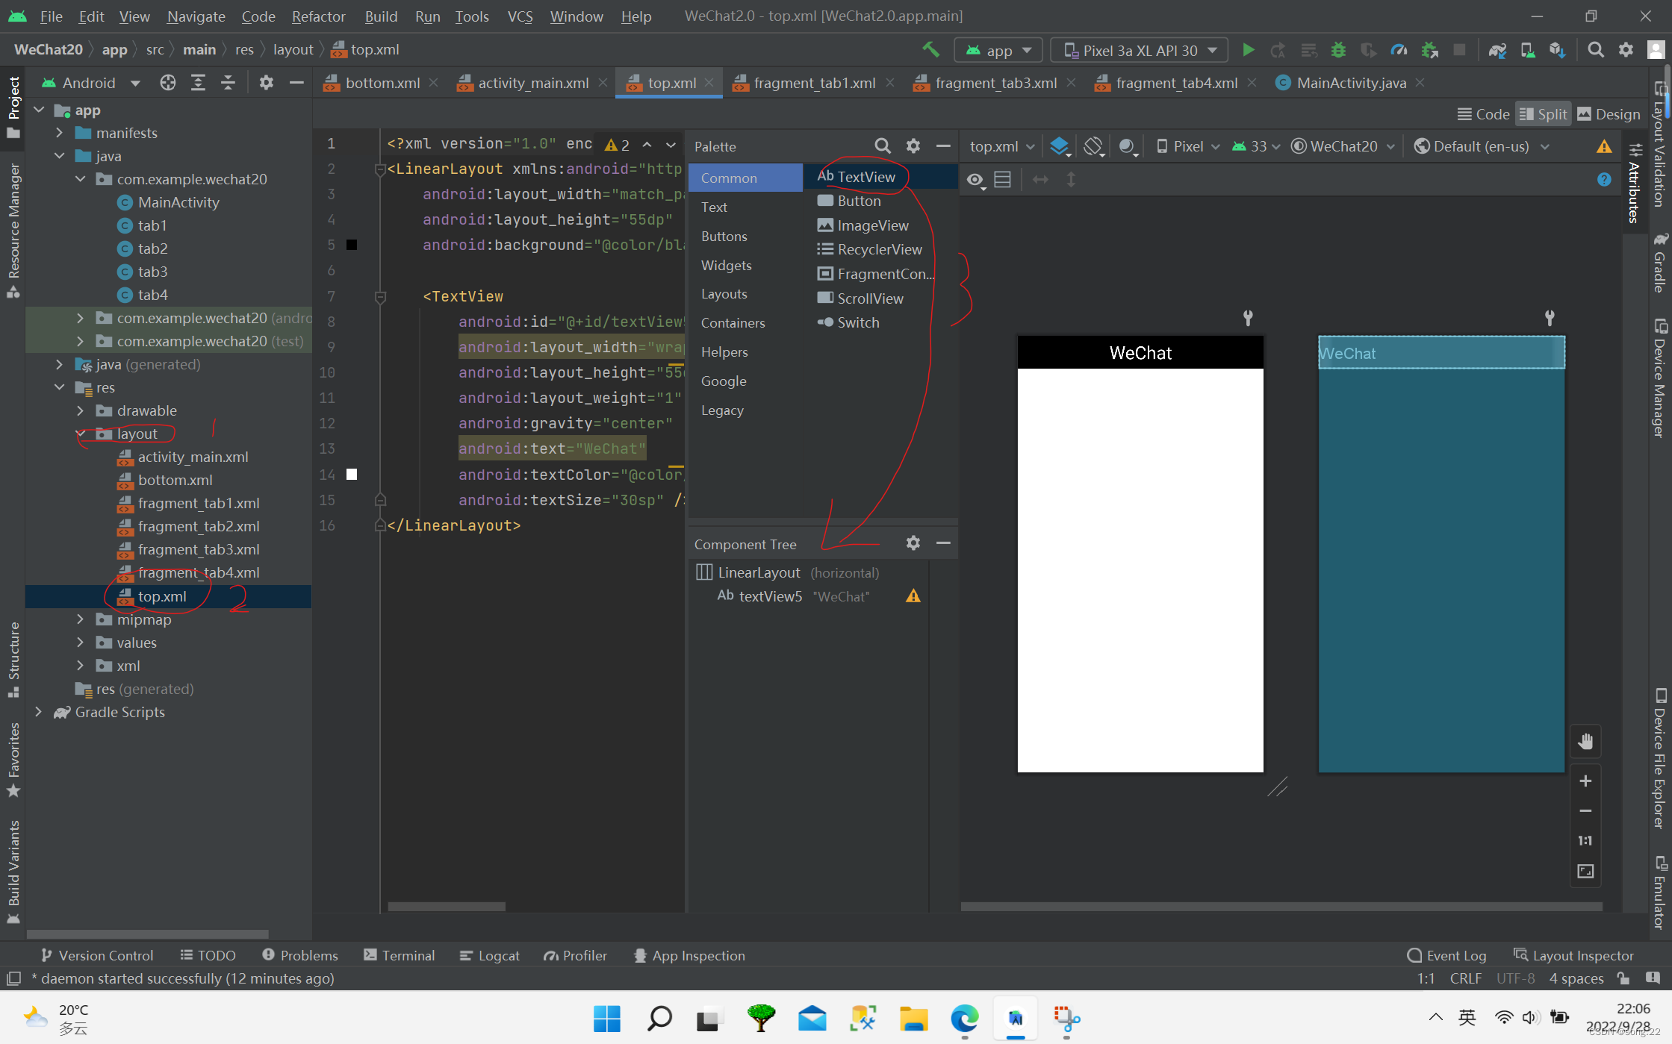
Task: Switch editor to Split view
Action: (1544, 114)
